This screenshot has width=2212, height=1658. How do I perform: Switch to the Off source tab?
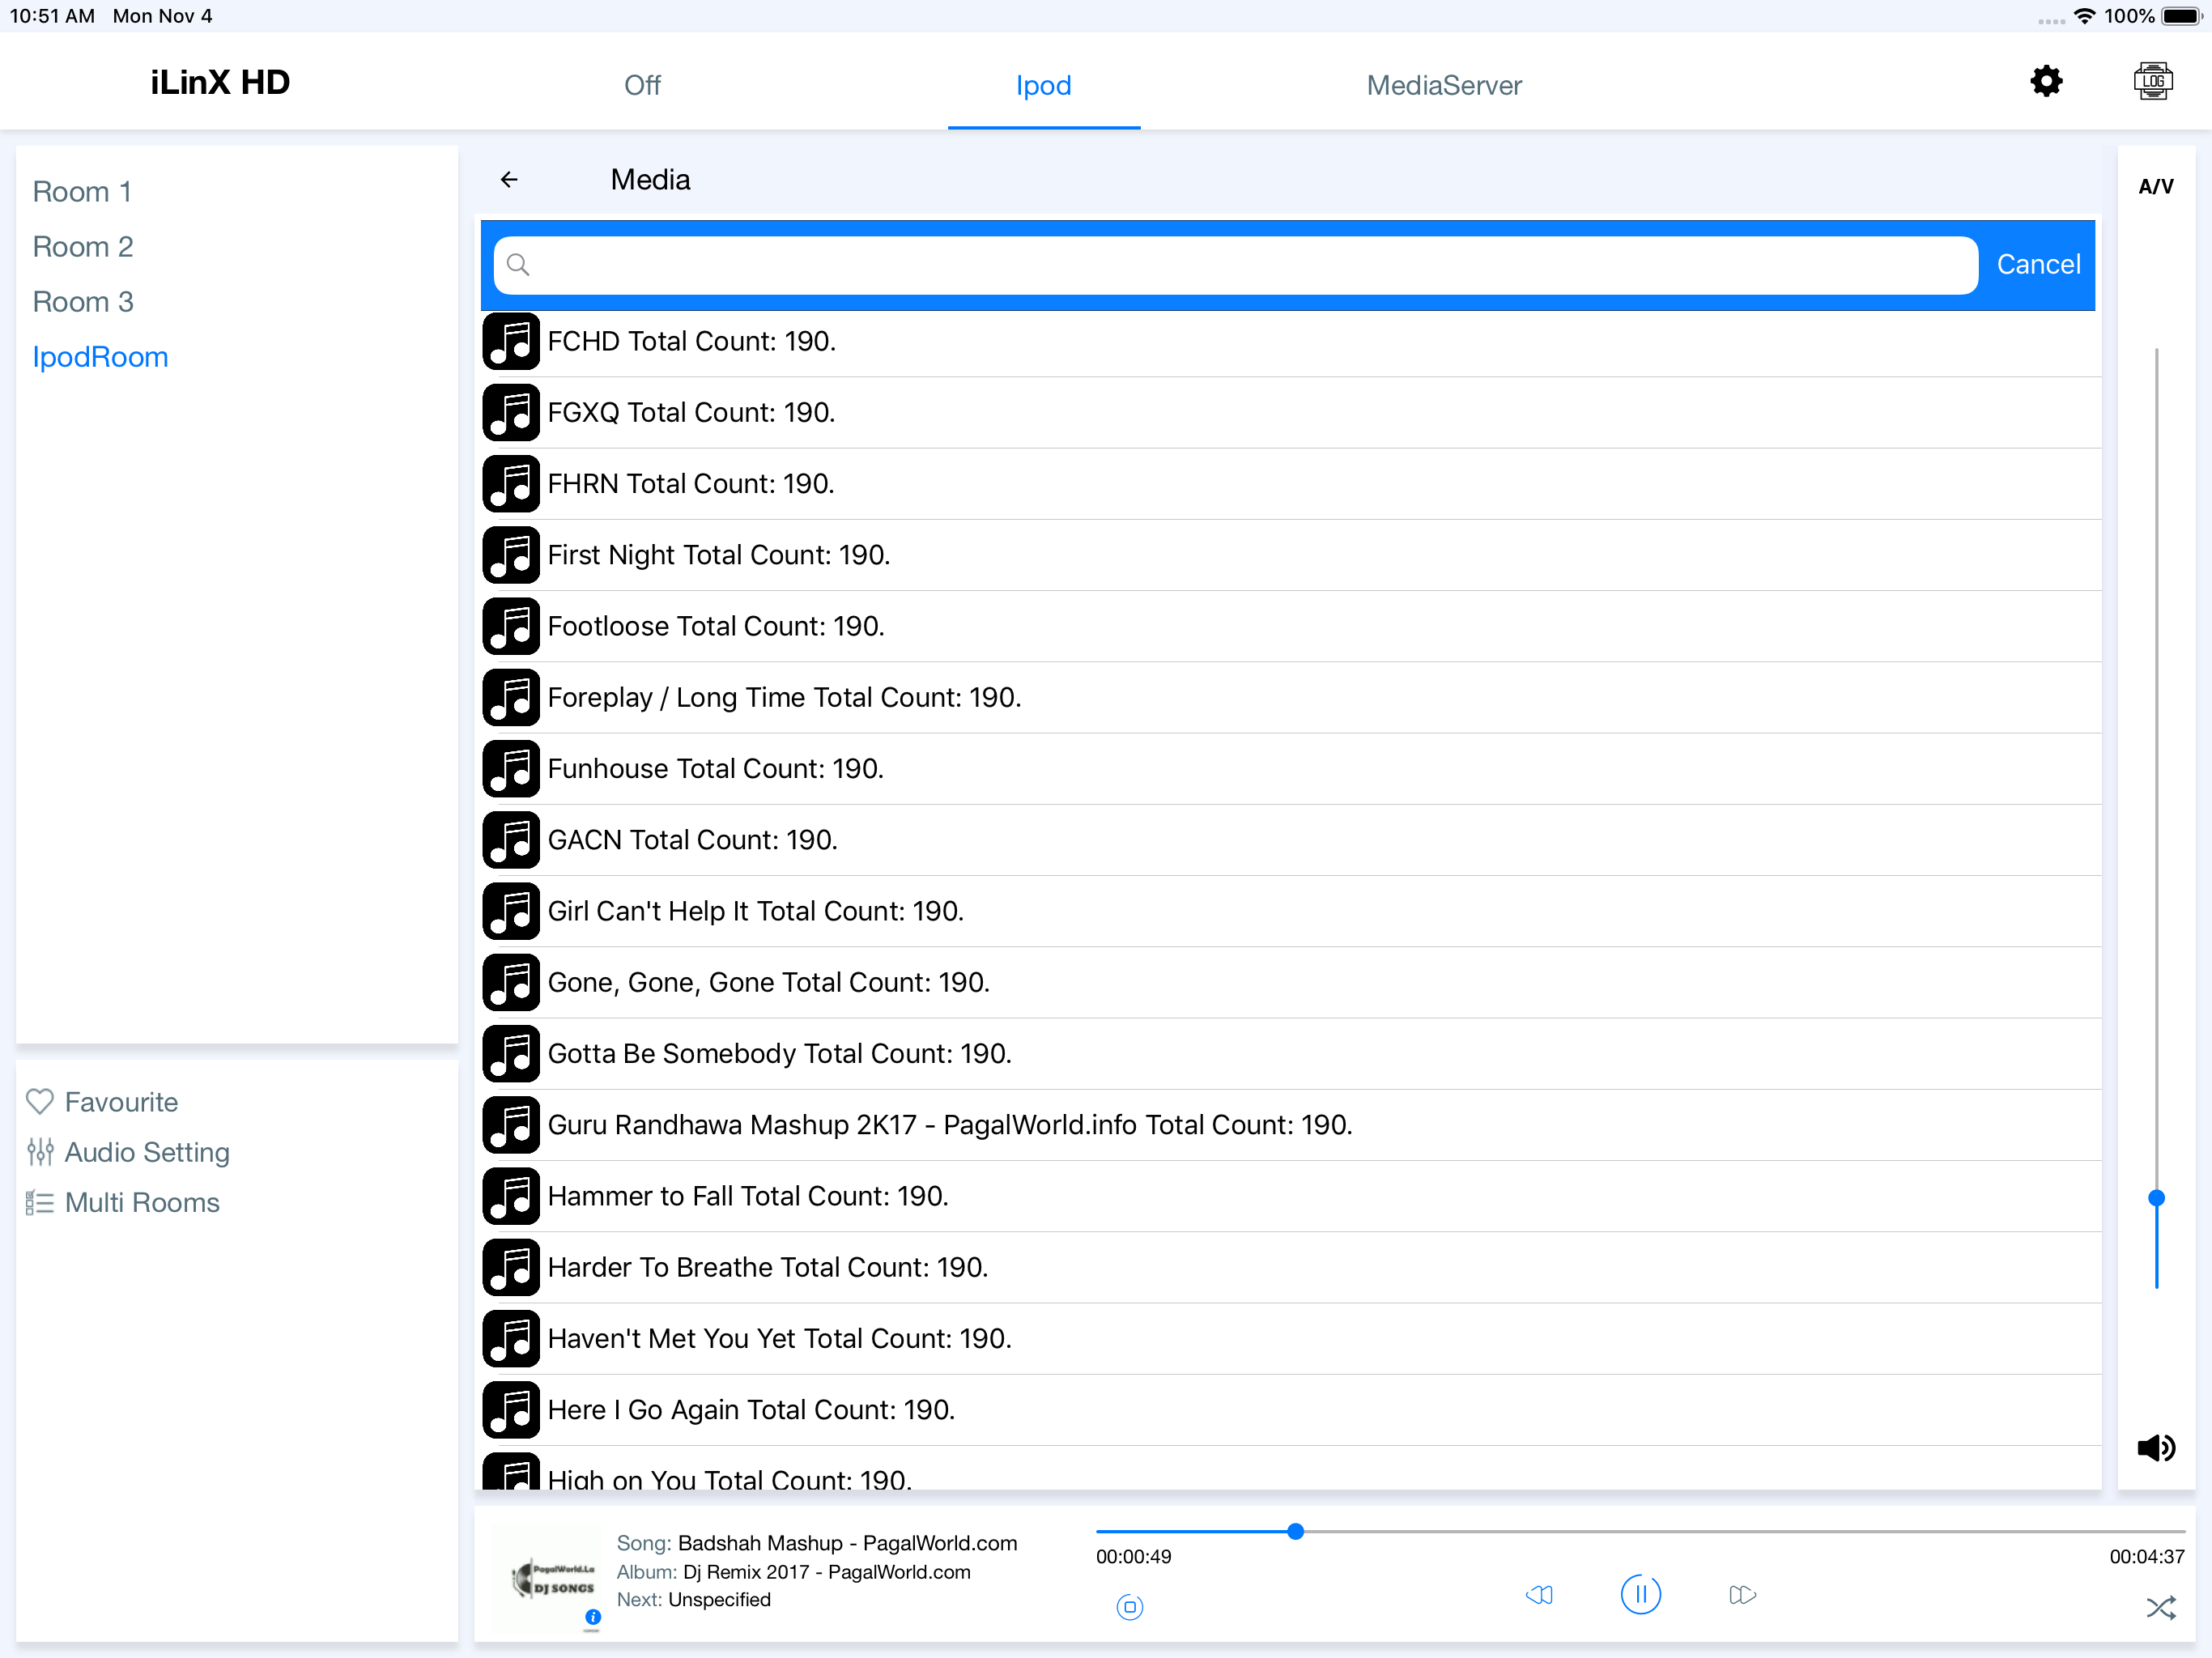(642, 85)
